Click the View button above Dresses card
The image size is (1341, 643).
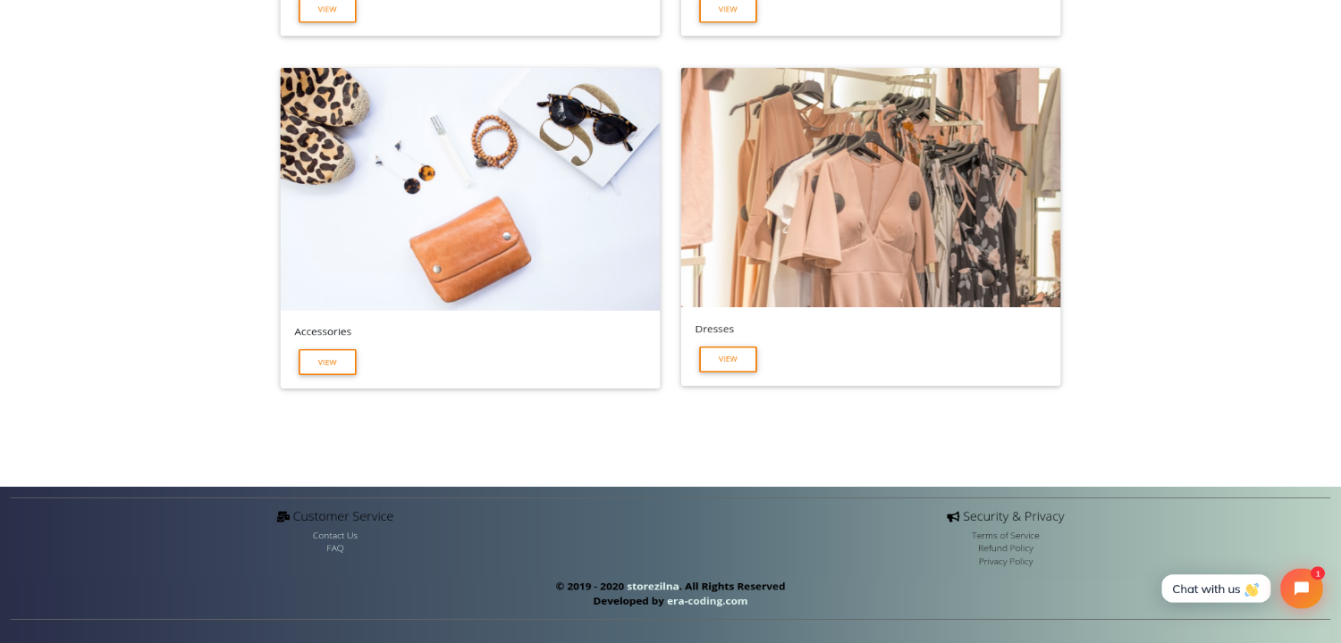click(728, 10)
